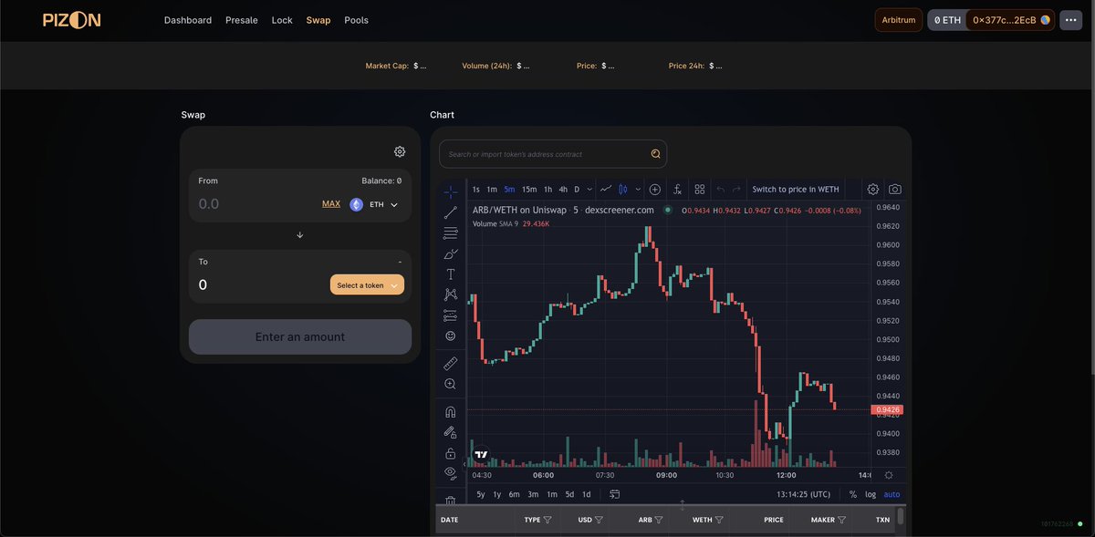This screenshot has width=1095, height=537.
Task: Click the TradingView logo on chart
Action: (481, 454)
